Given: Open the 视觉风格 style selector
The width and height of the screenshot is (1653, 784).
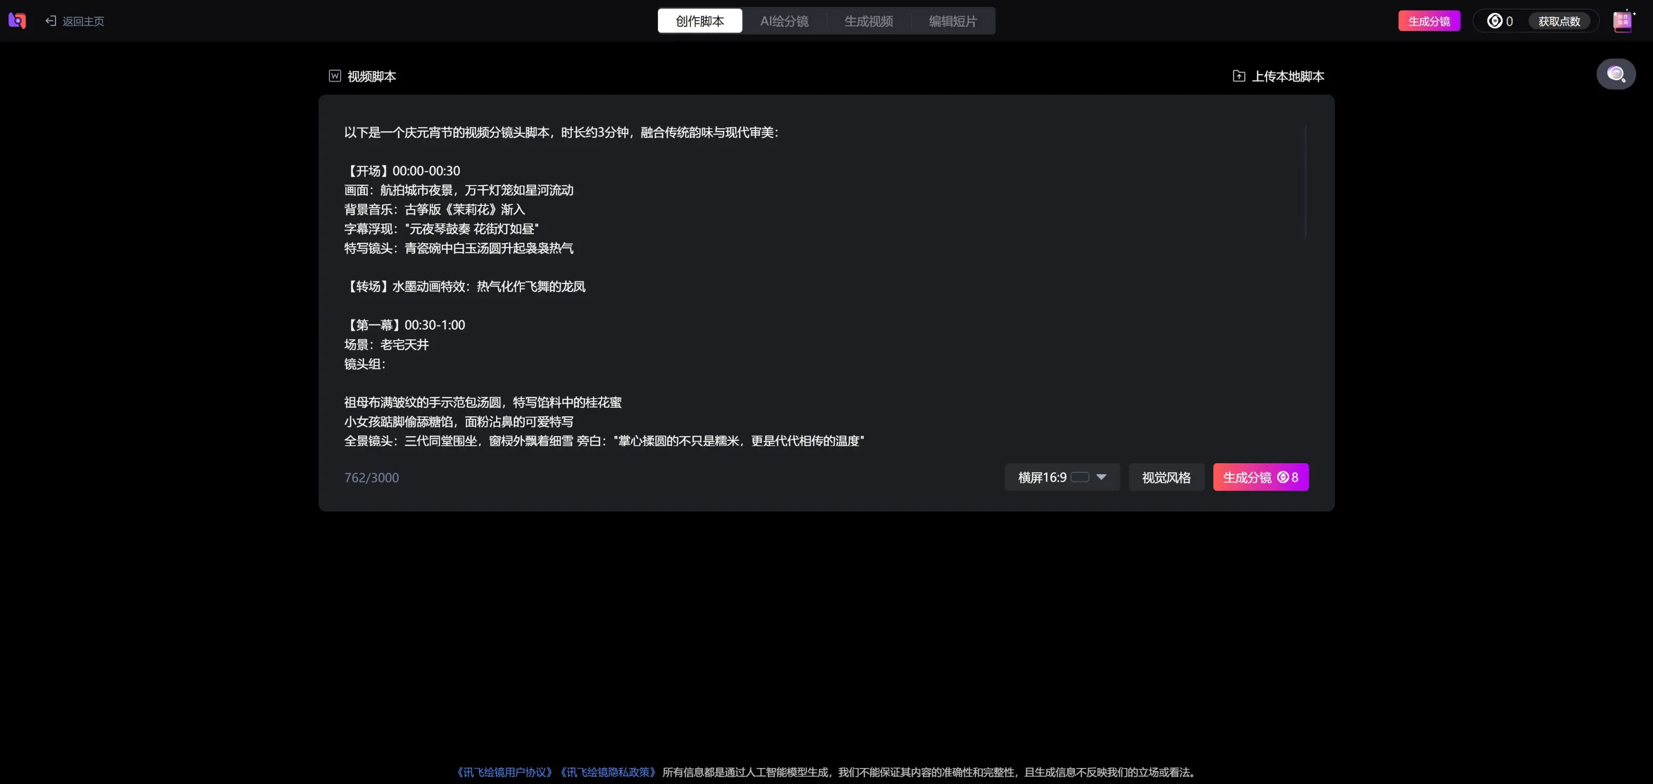Looking at the screenshot, I should [x=1166, y=477].
